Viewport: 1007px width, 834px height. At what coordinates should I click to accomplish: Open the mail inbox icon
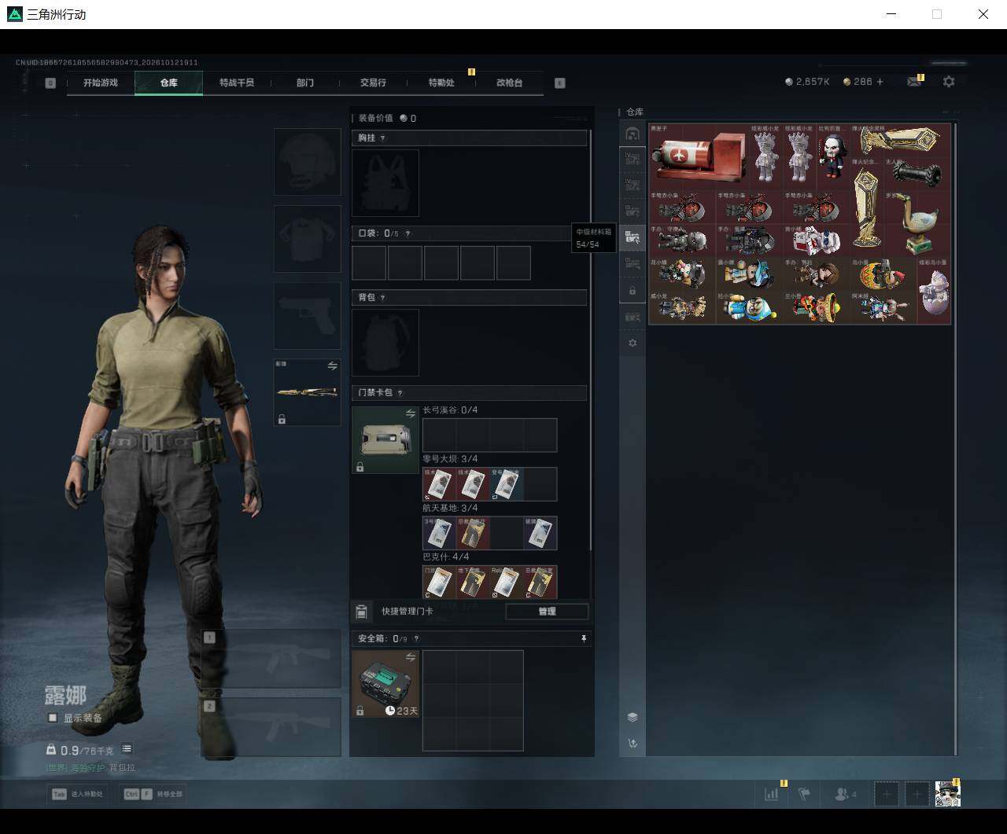click(913, 82)
